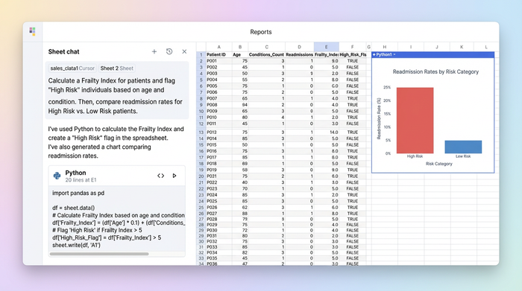Viewport: 522px width, 291px height.
Task: Open chat history clock icon
Action: click(169, 51)
